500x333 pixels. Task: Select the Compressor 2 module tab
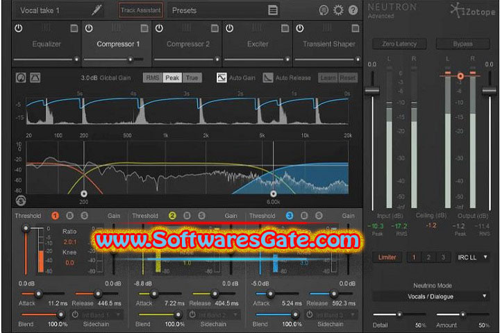point(187,44)
